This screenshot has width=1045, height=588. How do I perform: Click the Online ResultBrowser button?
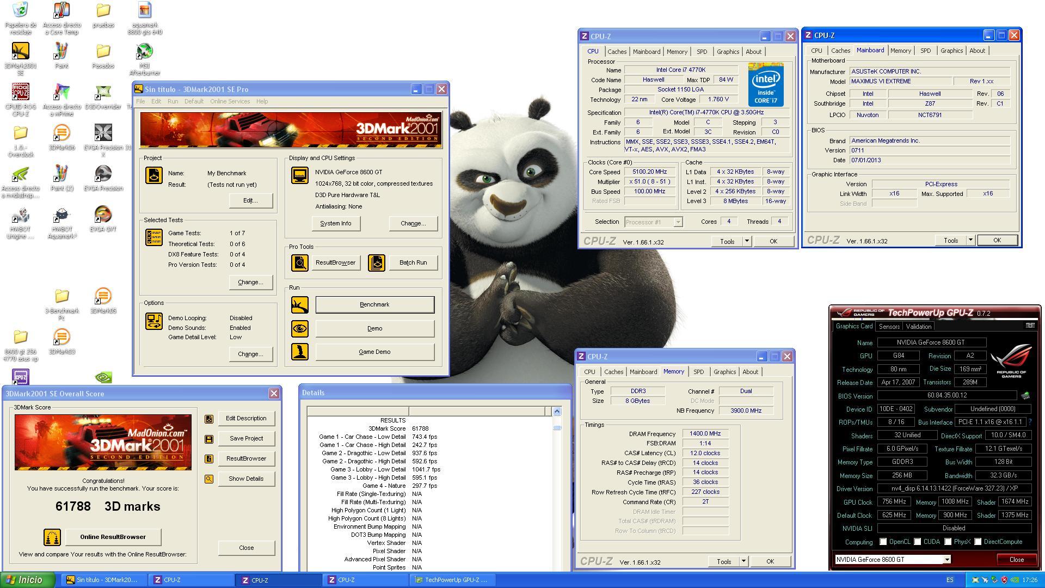[113, 537]
